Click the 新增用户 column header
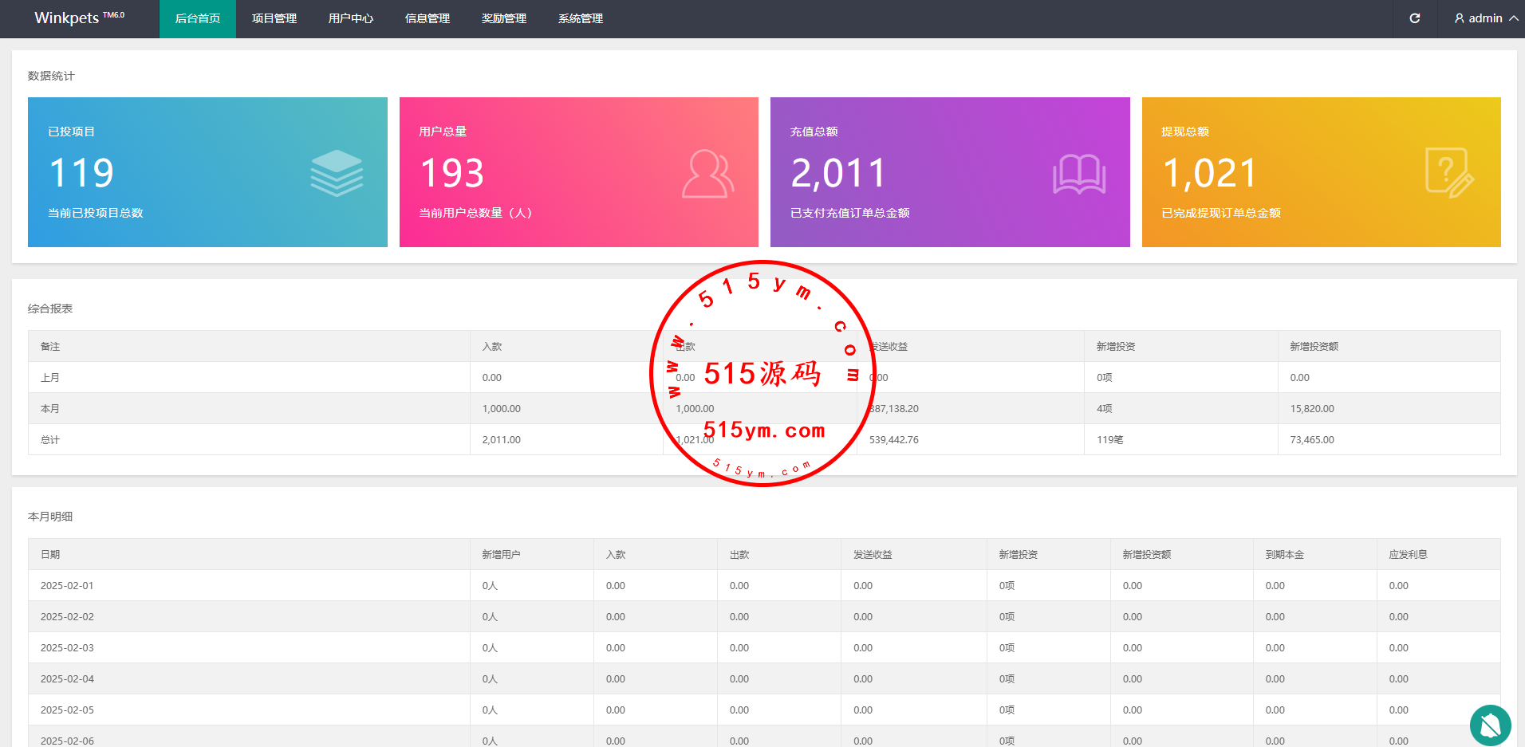Viewport: 1525px width, 747px height. pos(501,554)
